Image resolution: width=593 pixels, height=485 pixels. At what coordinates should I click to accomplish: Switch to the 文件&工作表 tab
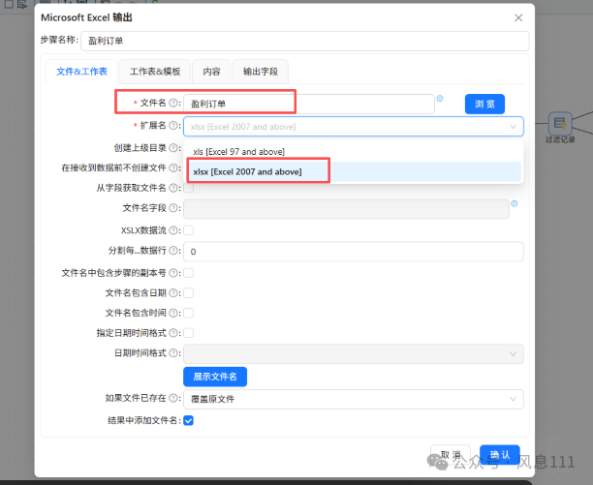click(81, 72)
